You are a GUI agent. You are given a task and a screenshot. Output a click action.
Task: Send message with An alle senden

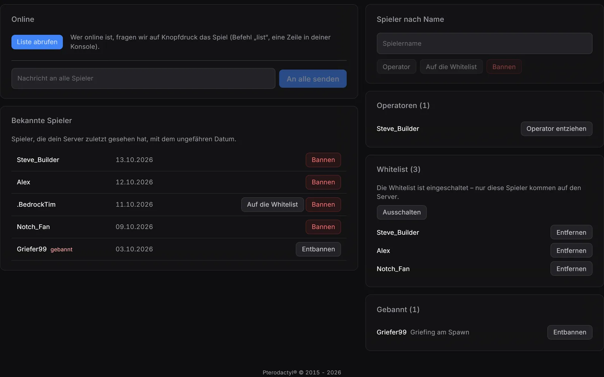(313, 79)
